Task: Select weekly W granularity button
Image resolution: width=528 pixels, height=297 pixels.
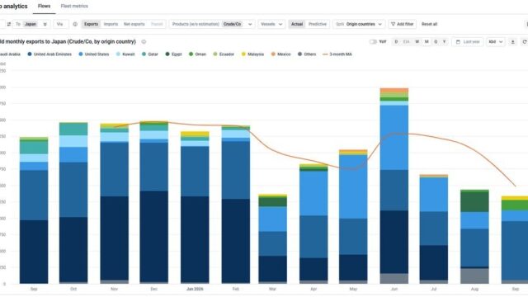Action: [417, 42]
